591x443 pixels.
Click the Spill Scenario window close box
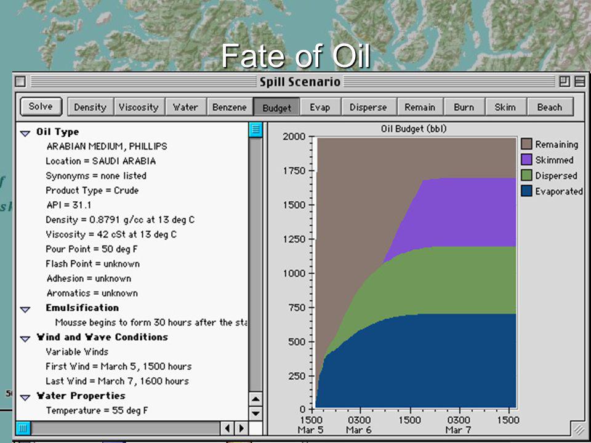pyautogui.click(x=22, y=81)
